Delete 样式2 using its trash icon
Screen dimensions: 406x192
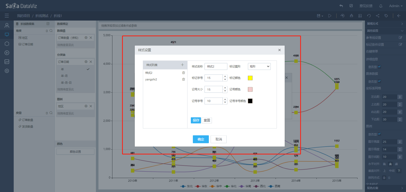point(183,73)
